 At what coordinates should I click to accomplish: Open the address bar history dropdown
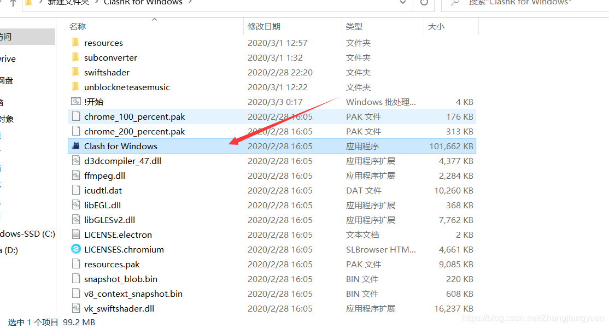coord(403,2)
